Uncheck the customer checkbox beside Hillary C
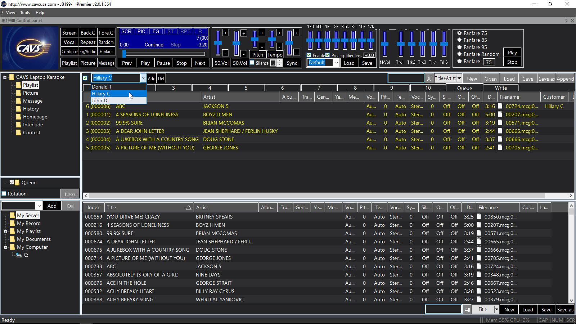This screenshot has height=324, width=576. (85, 78)
